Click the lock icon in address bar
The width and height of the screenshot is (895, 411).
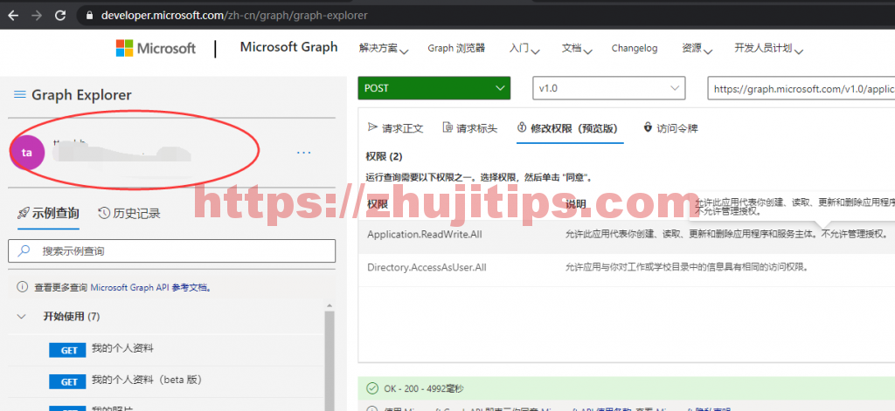(x=88, y=16)
